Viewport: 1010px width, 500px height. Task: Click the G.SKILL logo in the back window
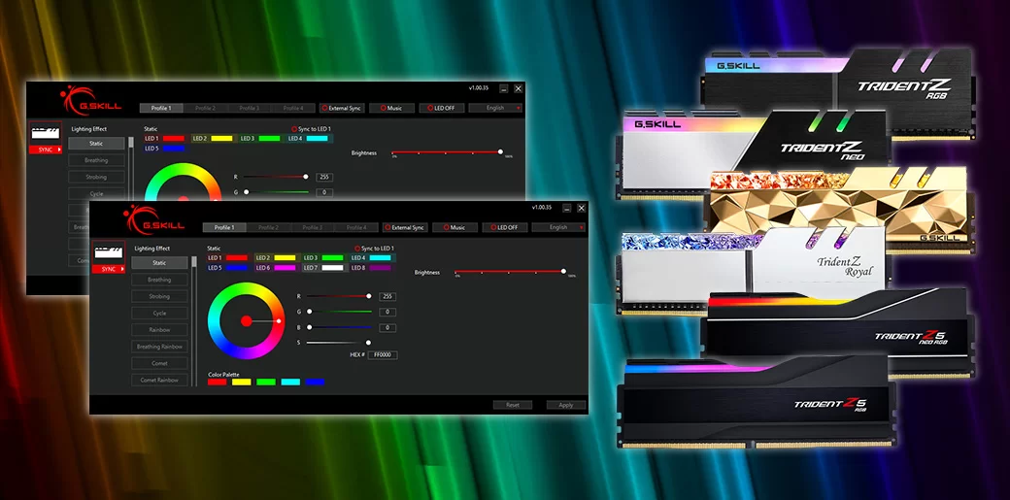pyautogui.click(x=91, y=101)
